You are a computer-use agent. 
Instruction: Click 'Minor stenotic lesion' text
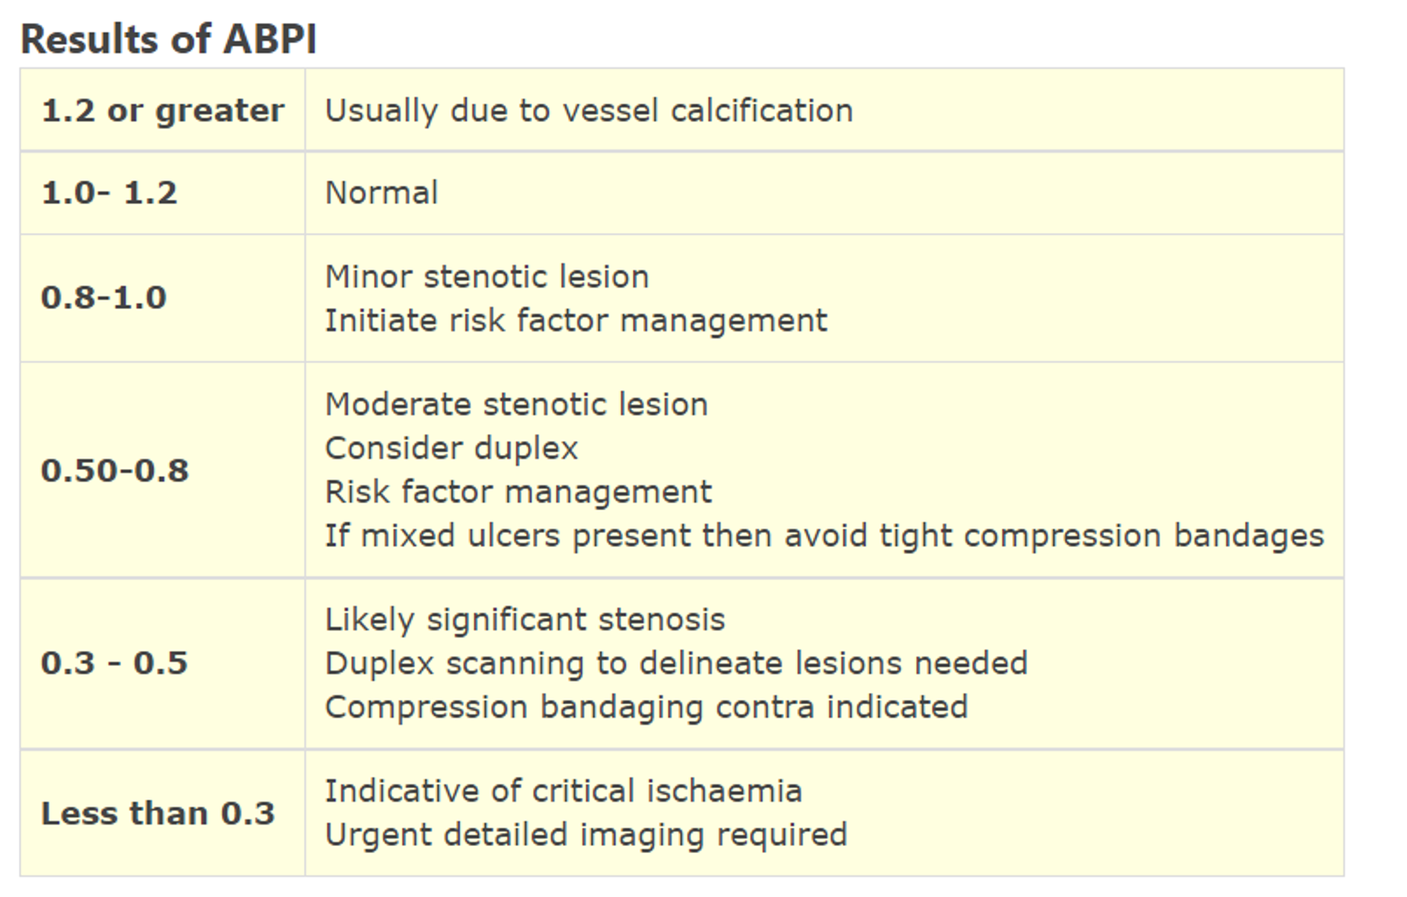pos(487,276)
